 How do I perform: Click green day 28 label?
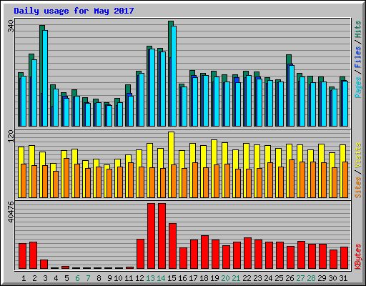(311, 278)
